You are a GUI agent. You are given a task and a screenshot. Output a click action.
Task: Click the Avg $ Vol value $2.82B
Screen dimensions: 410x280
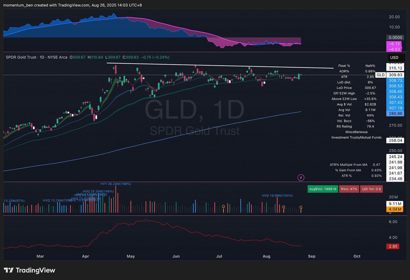(370, 104)
